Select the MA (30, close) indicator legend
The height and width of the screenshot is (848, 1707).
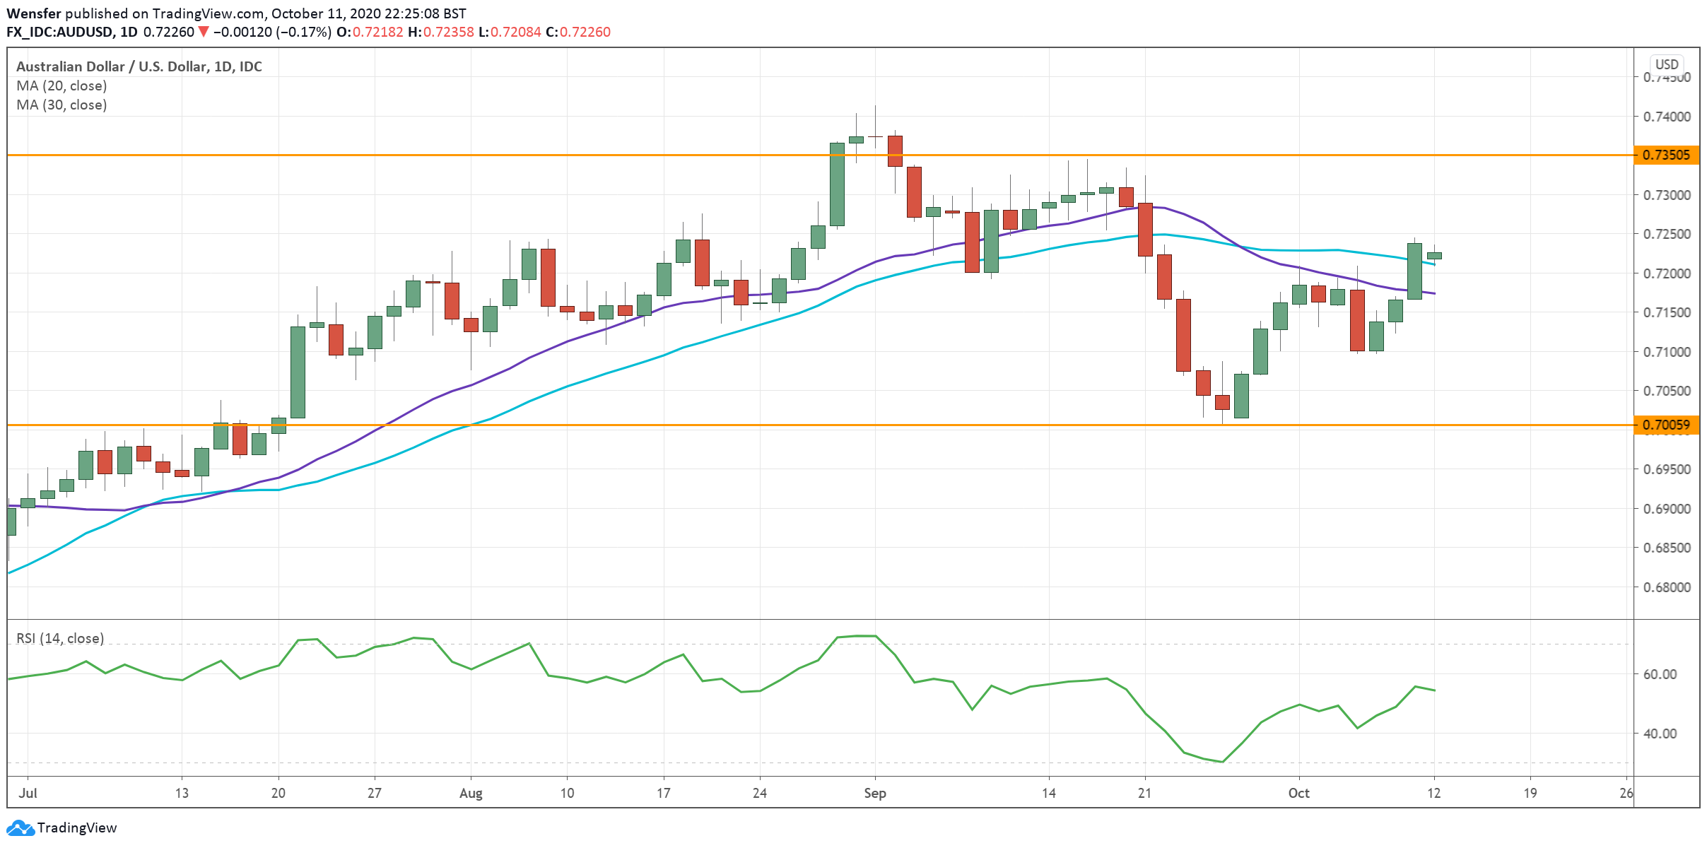[x=61, y=105]
